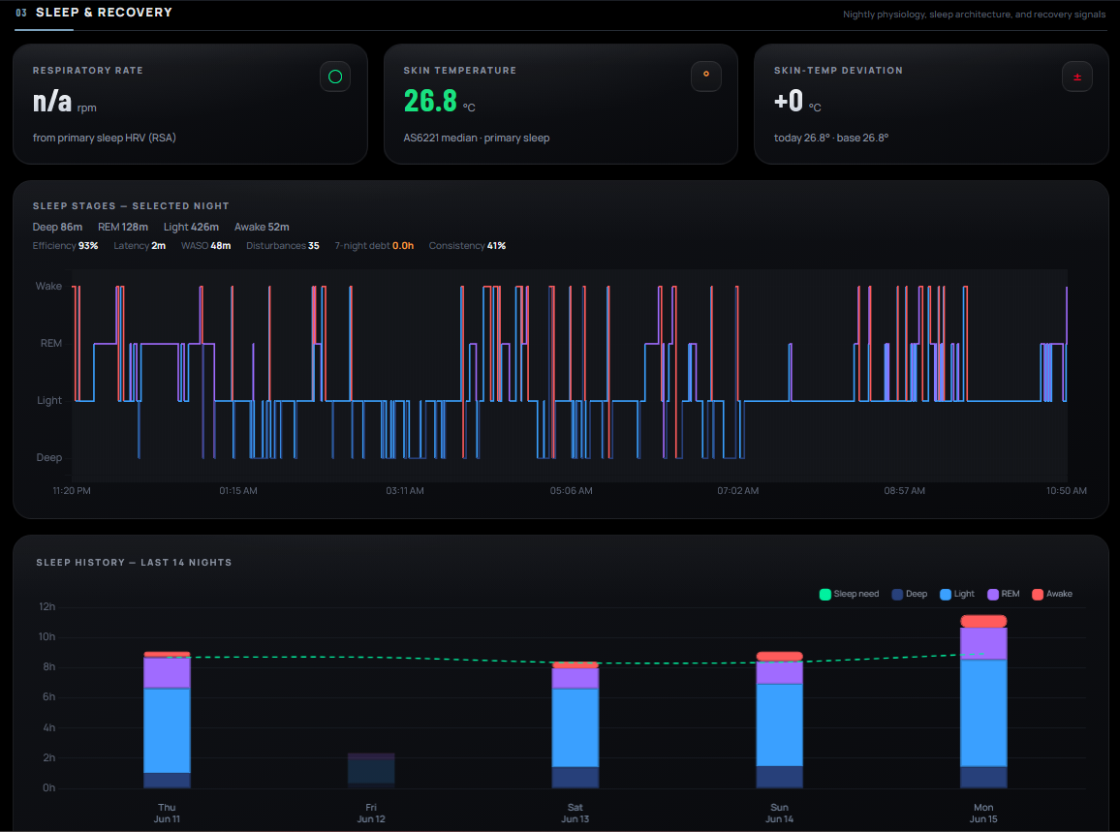Toggle the Light legend entry
The height and width of the screenshot is (832, 1120).
957,594
